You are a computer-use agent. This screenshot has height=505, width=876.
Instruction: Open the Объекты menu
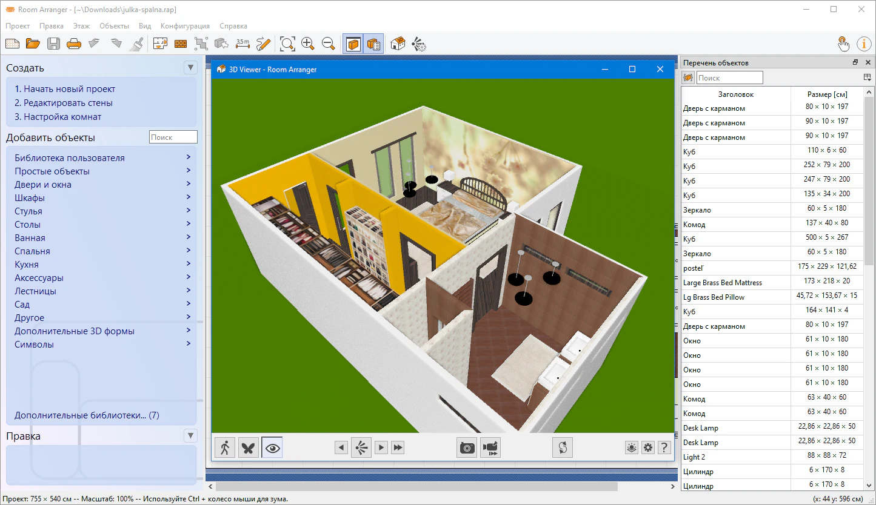[x=114, y=26]
